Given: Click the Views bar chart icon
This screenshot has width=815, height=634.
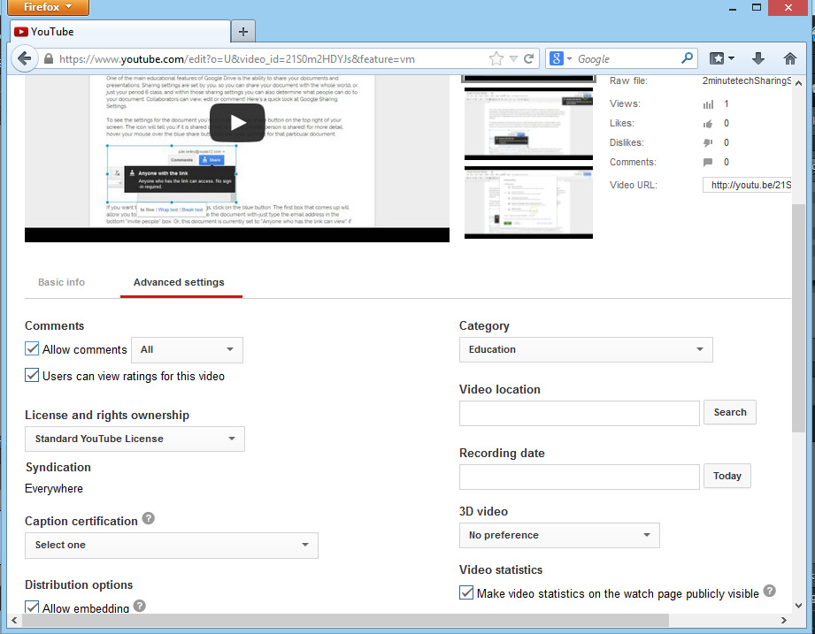Looking at the screenshot, I should pos(708,104).
